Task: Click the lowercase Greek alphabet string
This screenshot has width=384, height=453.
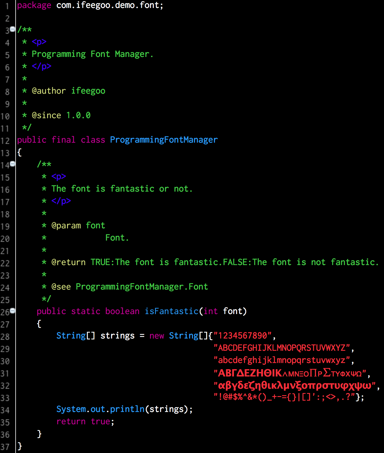Action: coord(295,385)
